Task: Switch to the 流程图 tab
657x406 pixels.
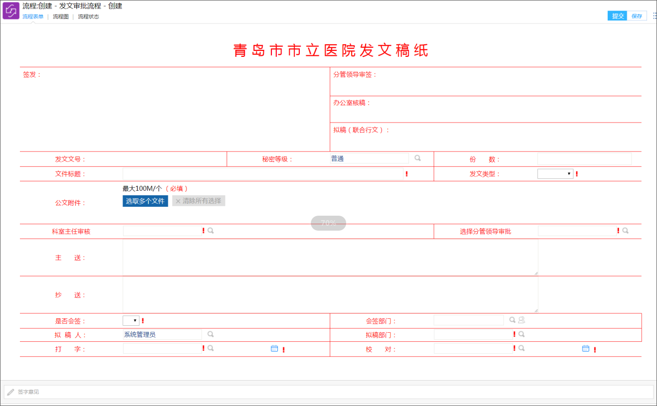Action: pos(61,16)
